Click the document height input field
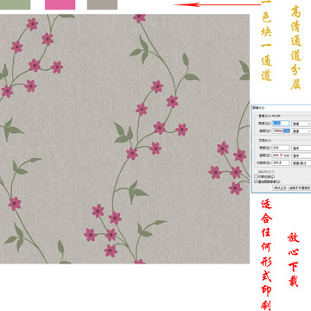Viewport: 311px width, 311px height. coord(281,155)
